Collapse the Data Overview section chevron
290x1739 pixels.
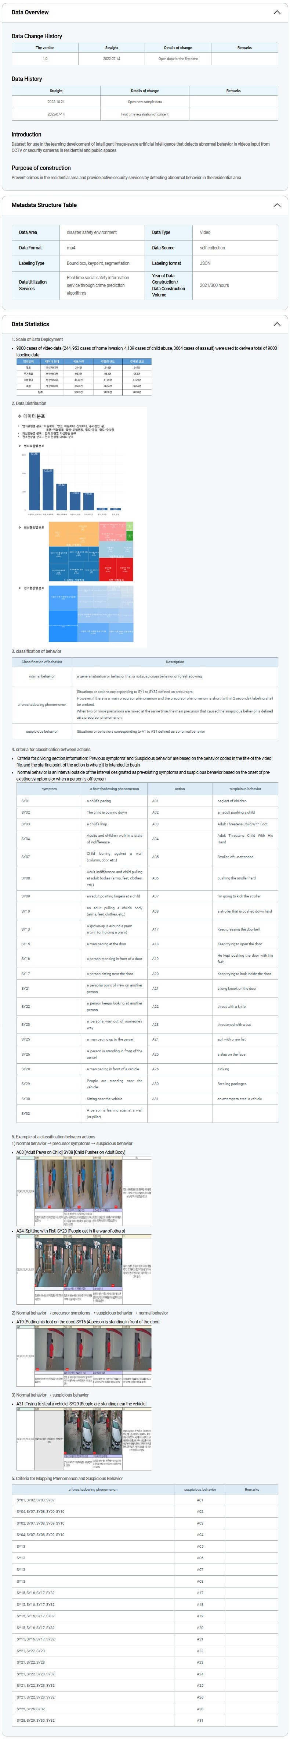tap(276, 12)
